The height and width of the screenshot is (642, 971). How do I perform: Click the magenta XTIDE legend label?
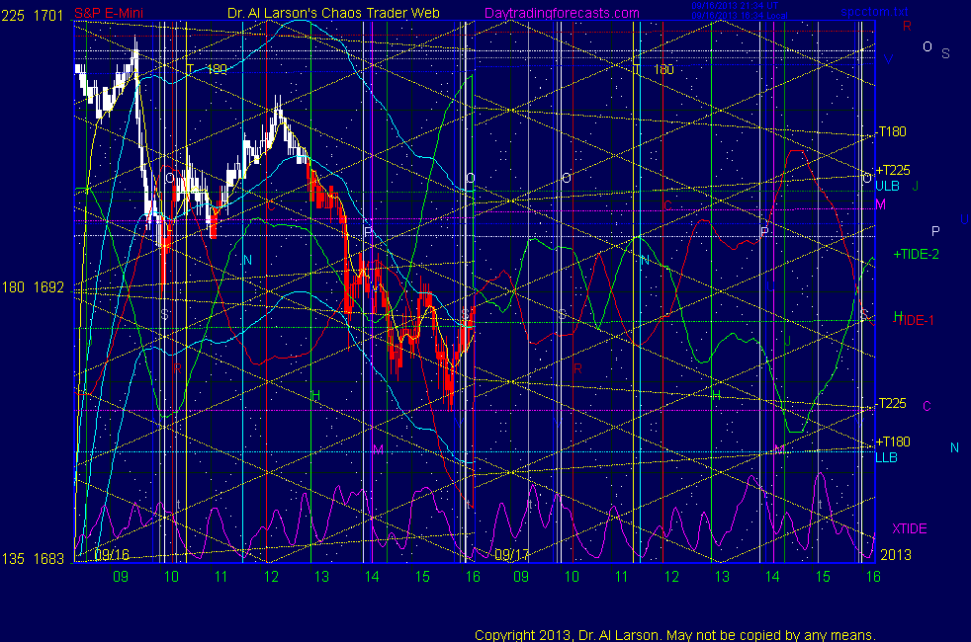click(x=910, y=528)
